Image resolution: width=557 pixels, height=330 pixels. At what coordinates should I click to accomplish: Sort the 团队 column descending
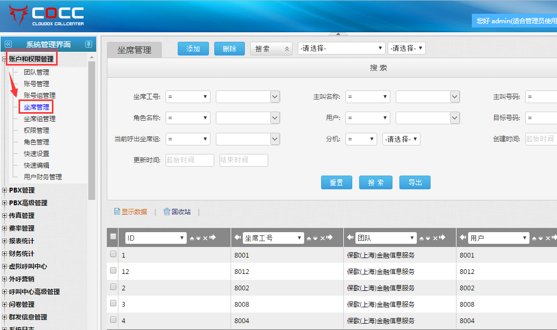pos(427,239)
